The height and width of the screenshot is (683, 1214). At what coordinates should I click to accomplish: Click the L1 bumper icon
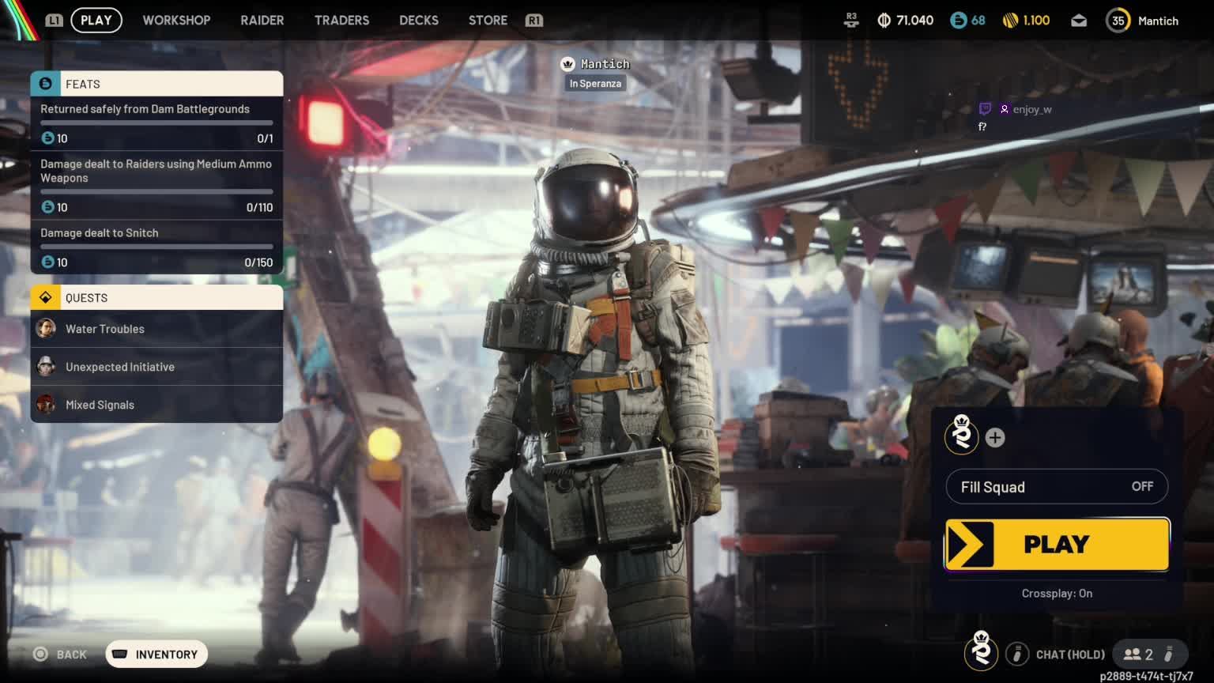click(x=54, y=21)
